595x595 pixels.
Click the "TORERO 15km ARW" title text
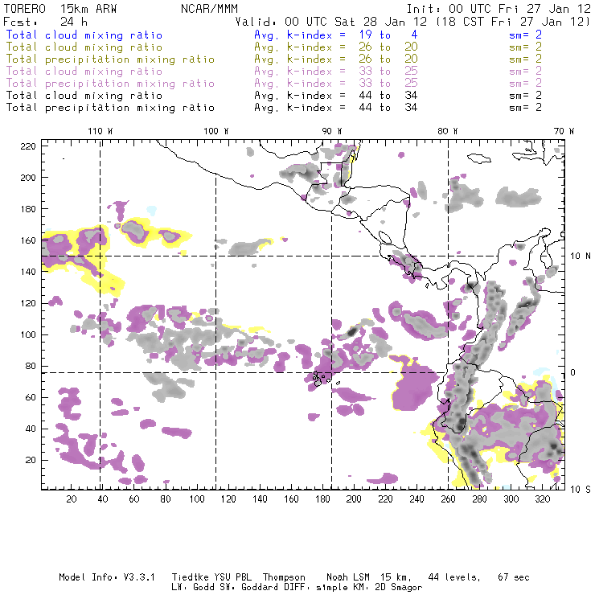tap(60, 9)
